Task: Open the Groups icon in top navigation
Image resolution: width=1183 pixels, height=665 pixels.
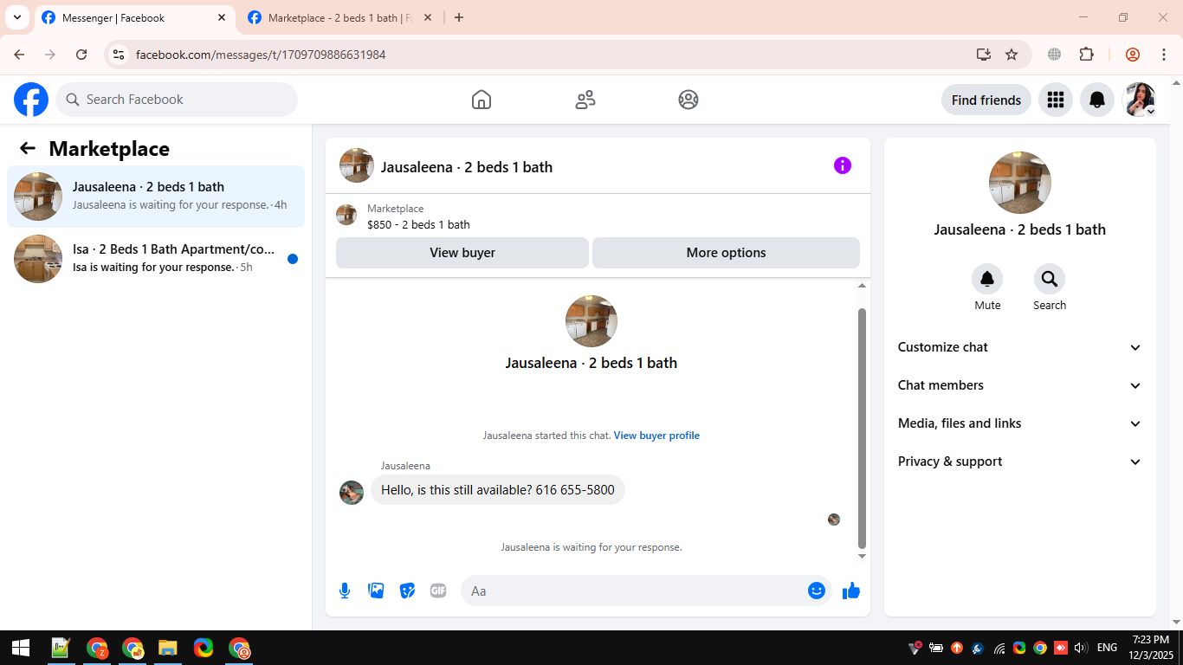Action: coord(688,100)
